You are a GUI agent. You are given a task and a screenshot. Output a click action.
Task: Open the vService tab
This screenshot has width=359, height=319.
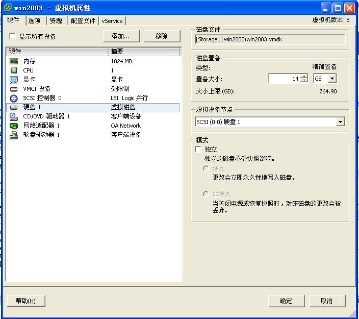click(112, 20)
